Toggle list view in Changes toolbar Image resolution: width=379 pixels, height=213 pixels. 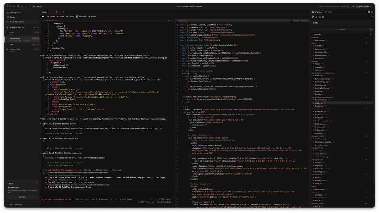point(320,17)
